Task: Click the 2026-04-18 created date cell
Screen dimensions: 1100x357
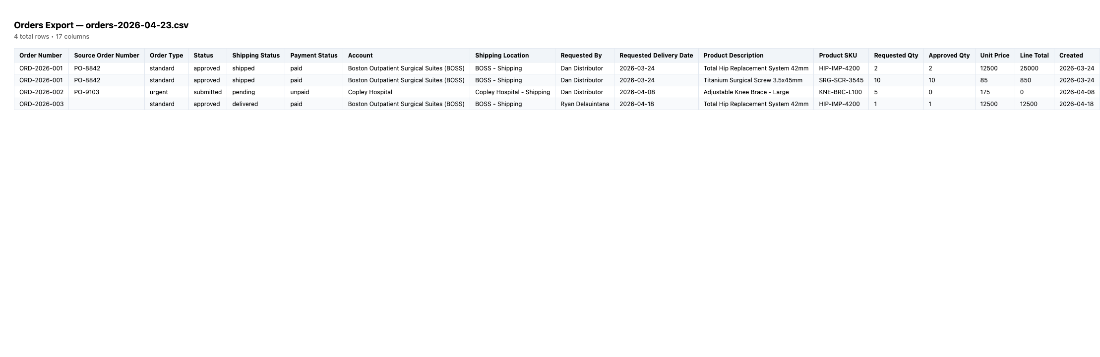Action: pyautogui.click(x=1077, y=104)
